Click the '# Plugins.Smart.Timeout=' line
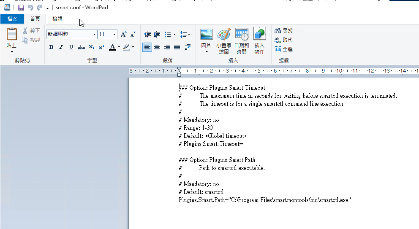This screenshot has width=419, height=229. point(211,144)
